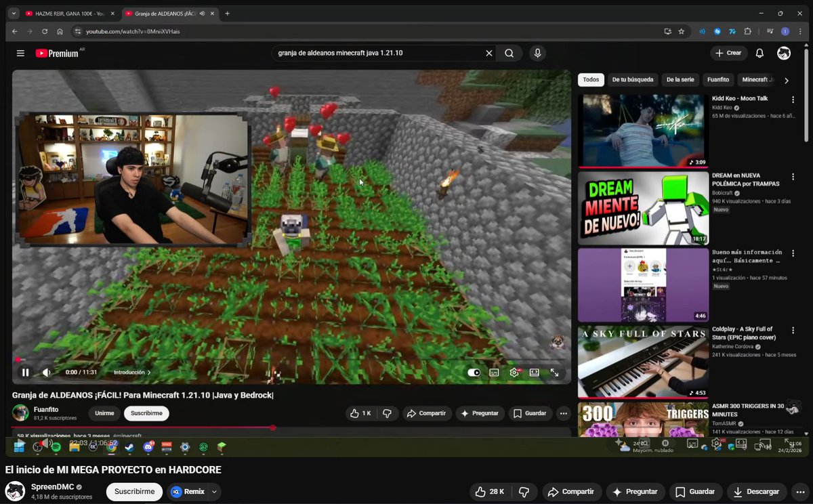
Task: Seek on Granja de ALDEANOS progress bar
Action: (x=291, y=360)
